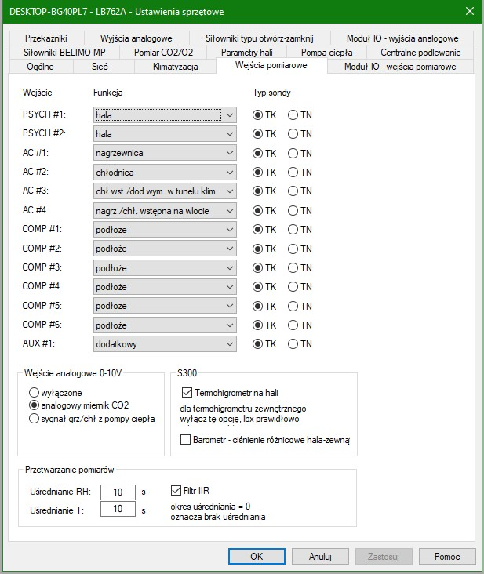Viewport: 484px width, 574px height.
Task: Click the Uśrednianie RH input field
Action: coord(118,492)
